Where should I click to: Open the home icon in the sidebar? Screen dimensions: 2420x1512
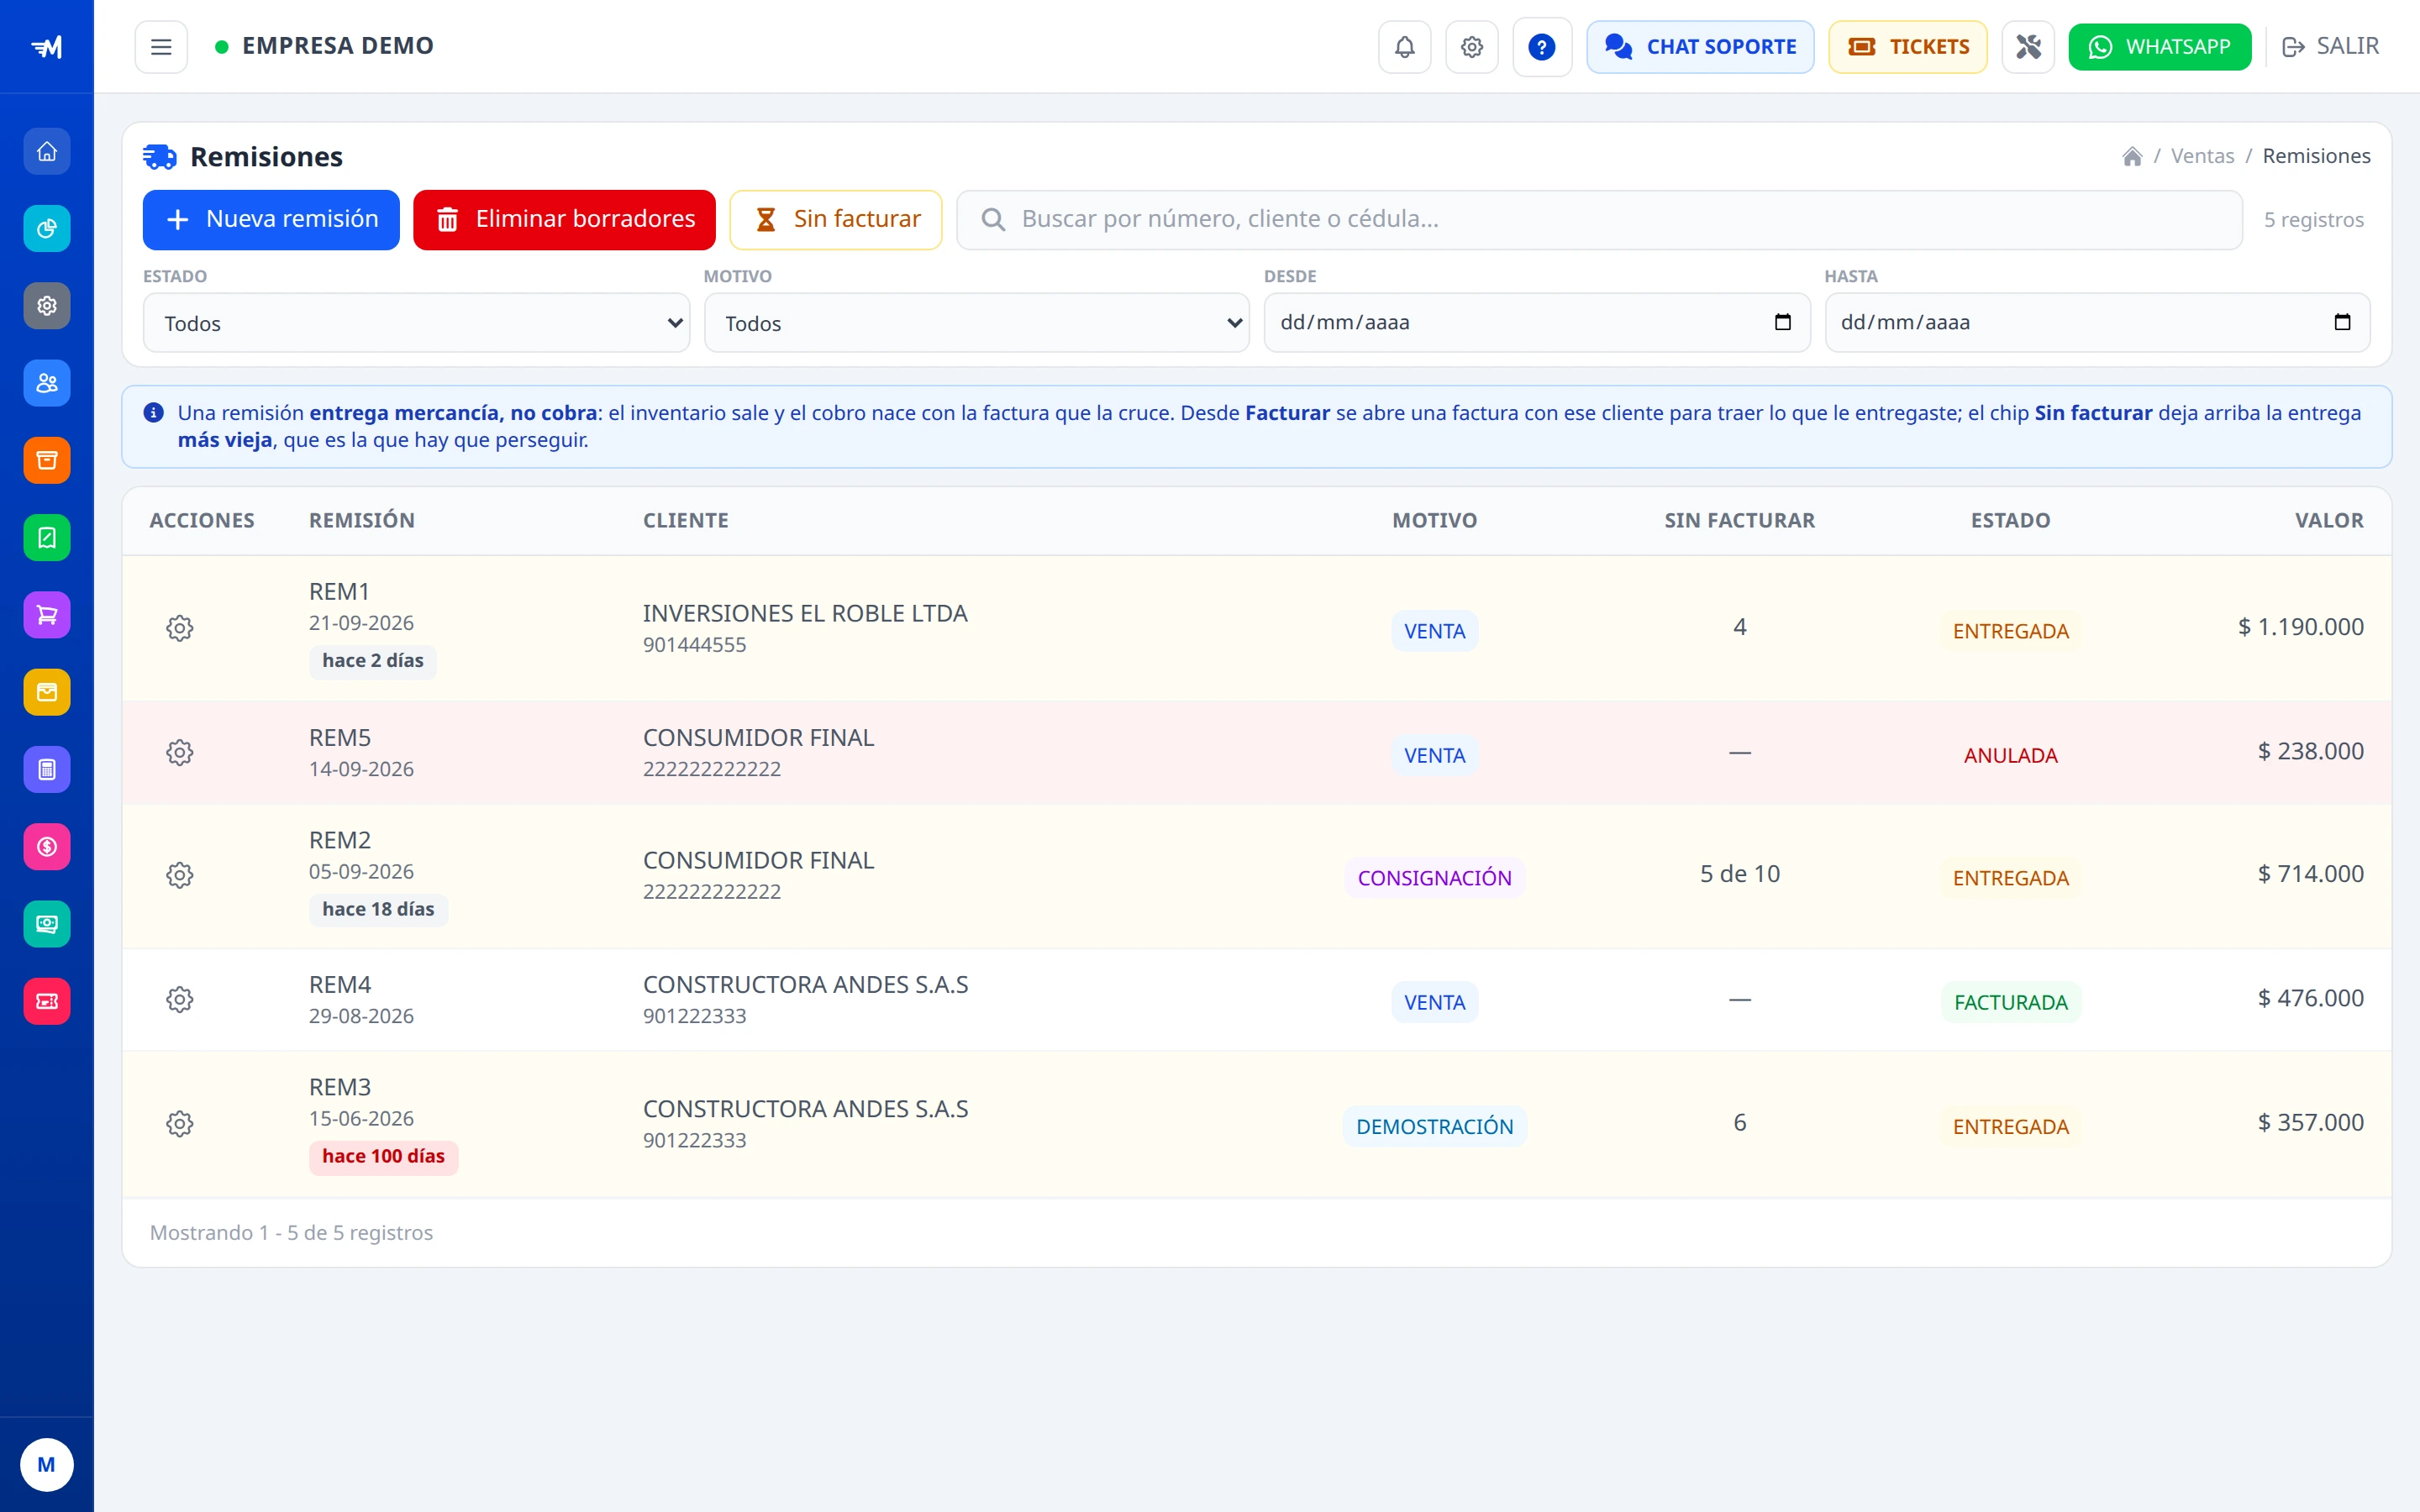pyautogui.click(x=47, y=152)
